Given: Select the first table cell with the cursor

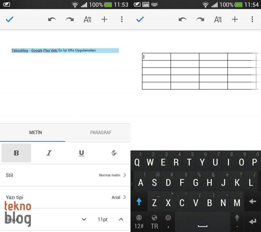Looking at the screenshot, I should click(156, 57).
